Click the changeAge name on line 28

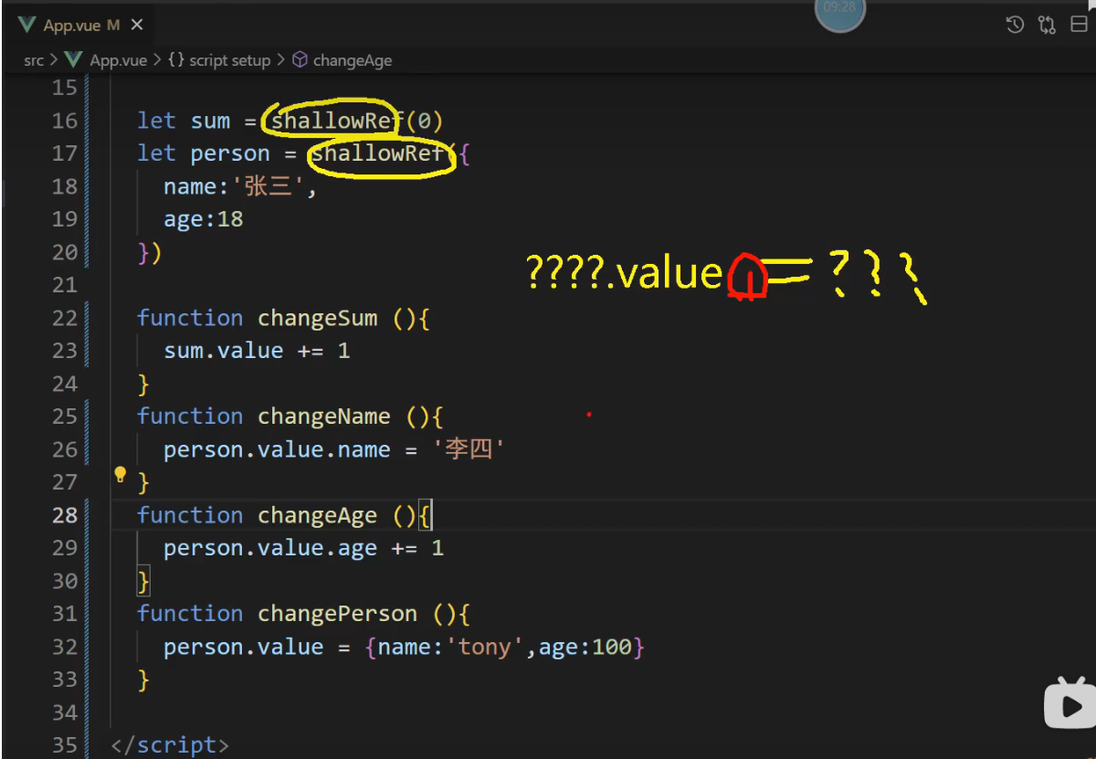pos(317,515)
